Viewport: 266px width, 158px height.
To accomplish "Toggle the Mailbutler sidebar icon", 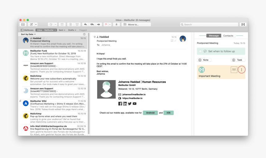I will point(243,24).
